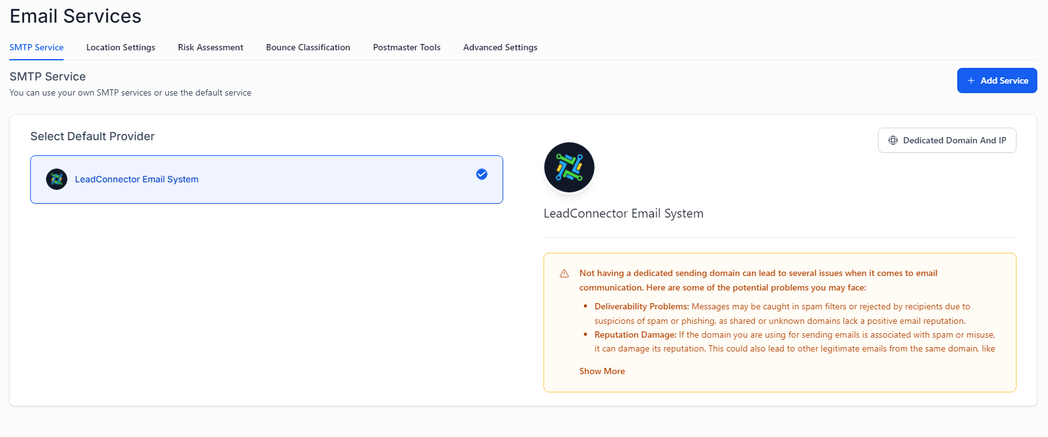Image resolution: width=1048 pixels, height=437 pixels.
Task: Click the Deliverability Problems bullet text
Action: (641, 306)
